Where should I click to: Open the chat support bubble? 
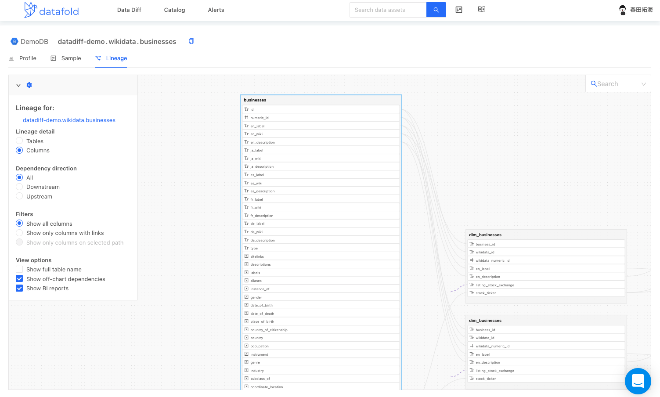click(638, 381)
